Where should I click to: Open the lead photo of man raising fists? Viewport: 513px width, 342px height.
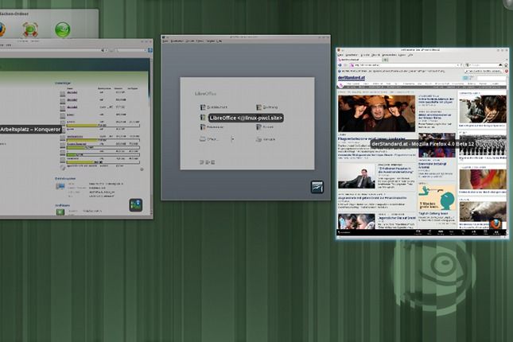coord(376,114)
